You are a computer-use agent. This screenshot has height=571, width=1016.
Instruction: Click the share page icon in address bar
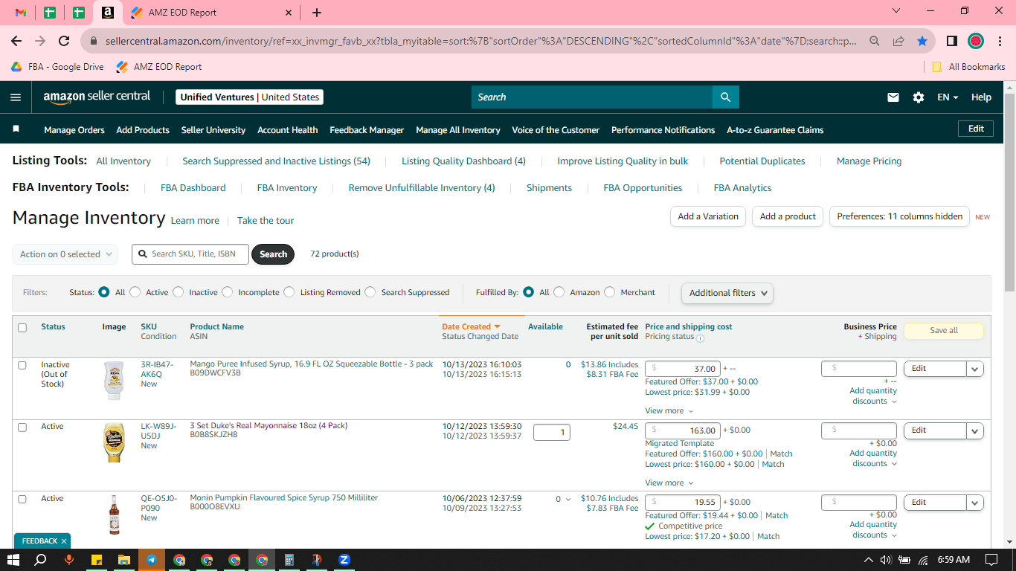[x=898, y=41]
